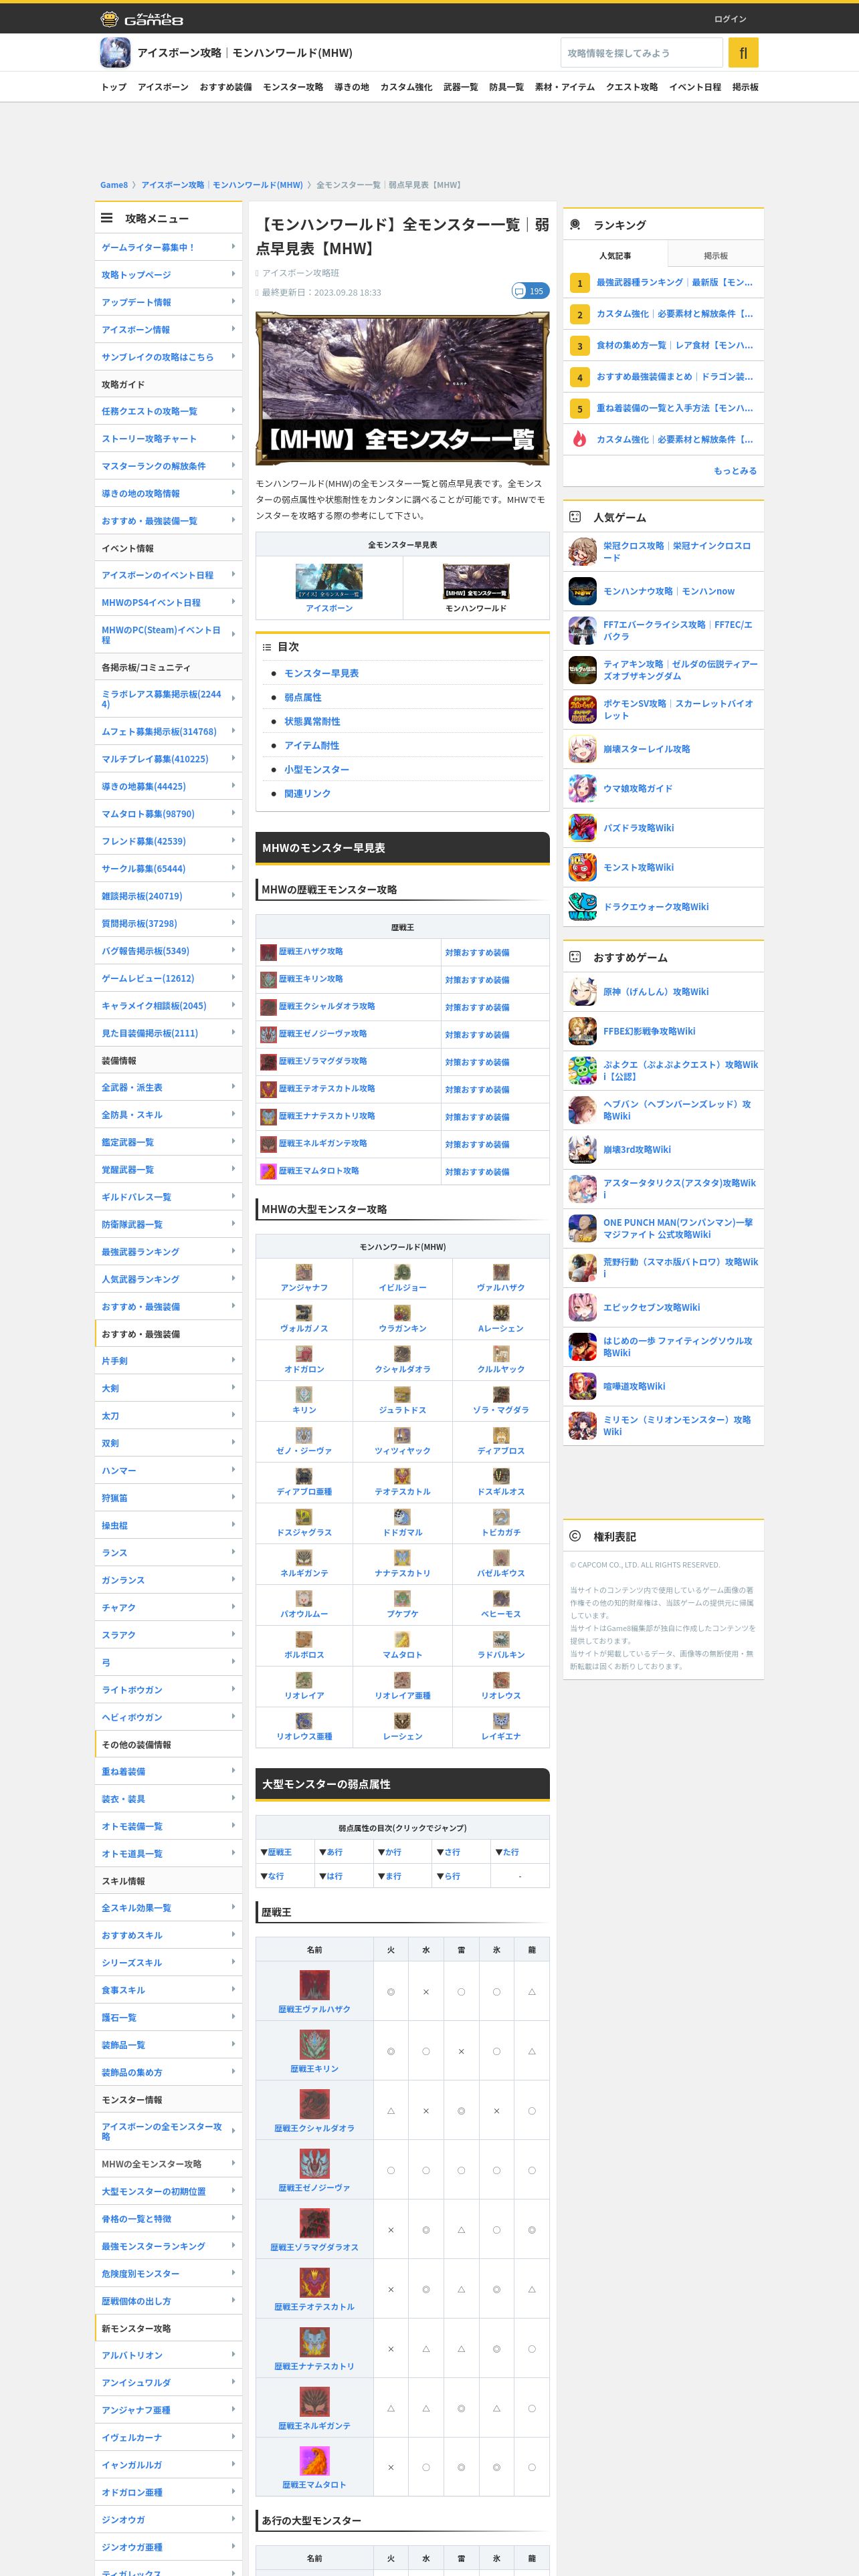Image resolution: width=859 pixels, height=2576 pixels.
Task: Open モンスター攻略 in top navigation
Action: [293, 87]
